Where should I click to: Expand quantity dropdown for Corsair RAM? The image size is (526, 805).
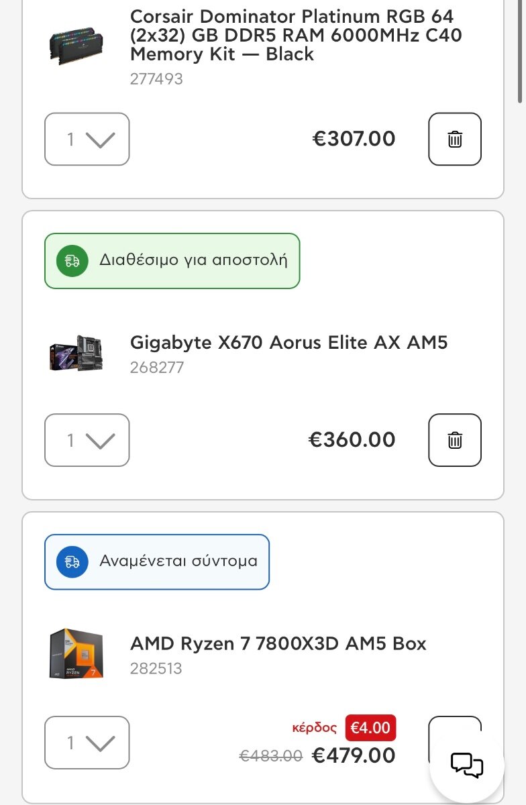[87, 139]
